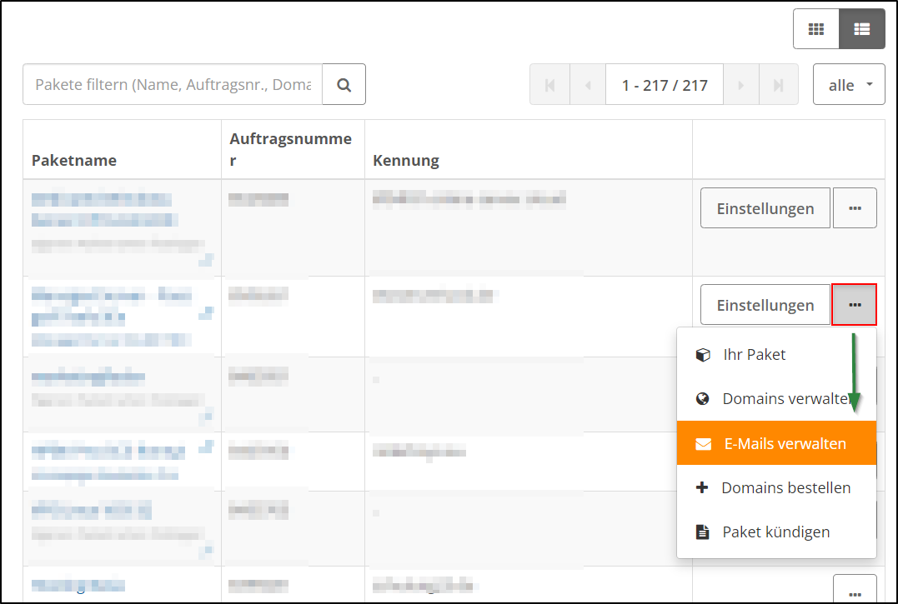
Task: Switch to grid view layout
Action: coord(815,27)
